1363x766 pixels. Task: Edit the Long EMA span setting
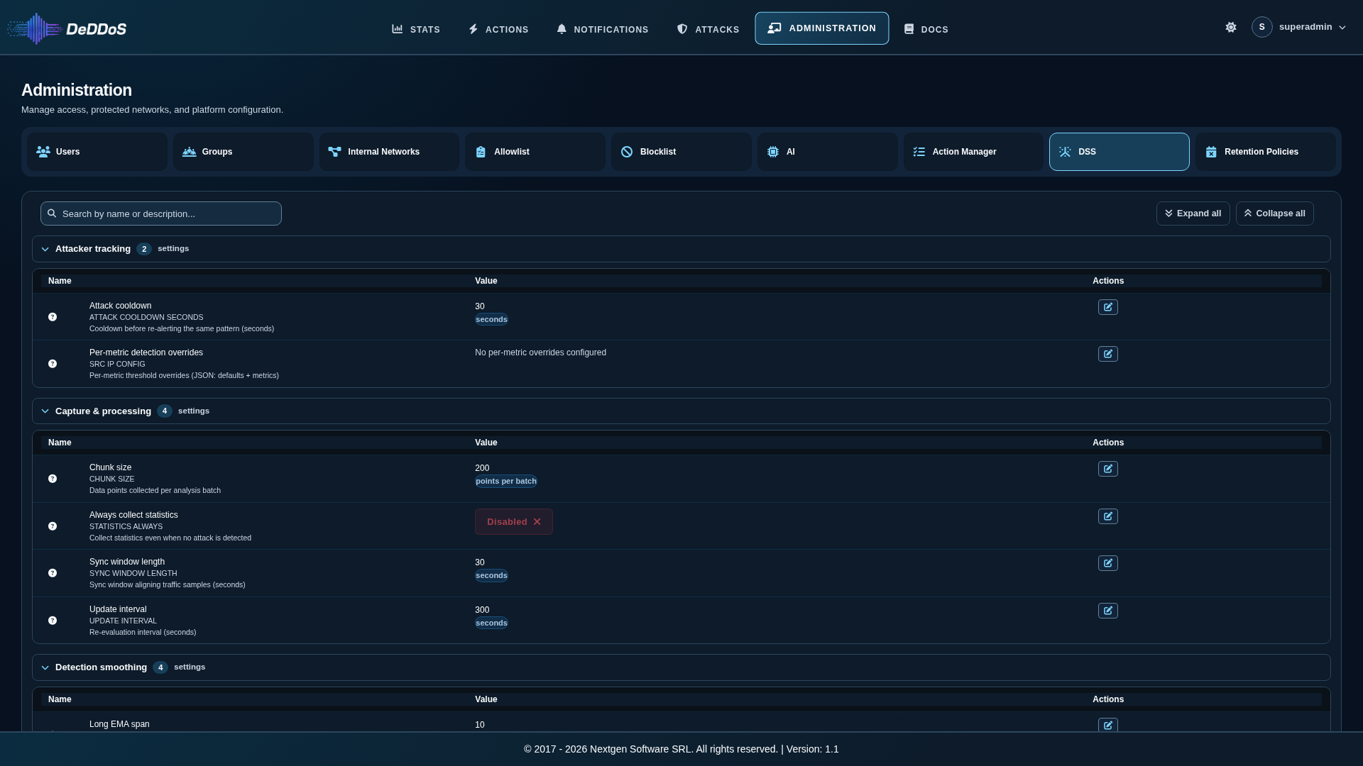pyautogui.click(x=1108, y=725)
